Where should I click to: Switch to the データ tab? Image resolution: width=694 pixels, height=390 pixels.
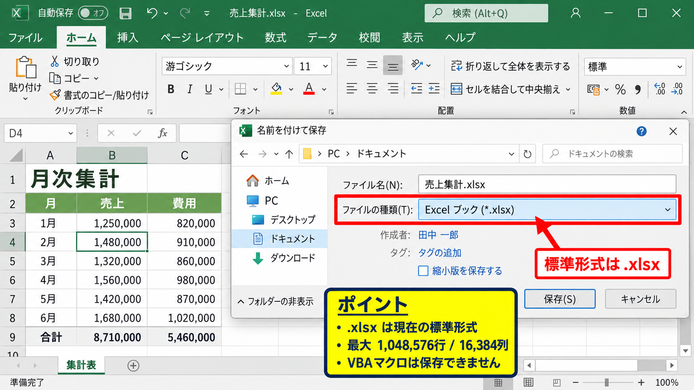click(322, 38)
